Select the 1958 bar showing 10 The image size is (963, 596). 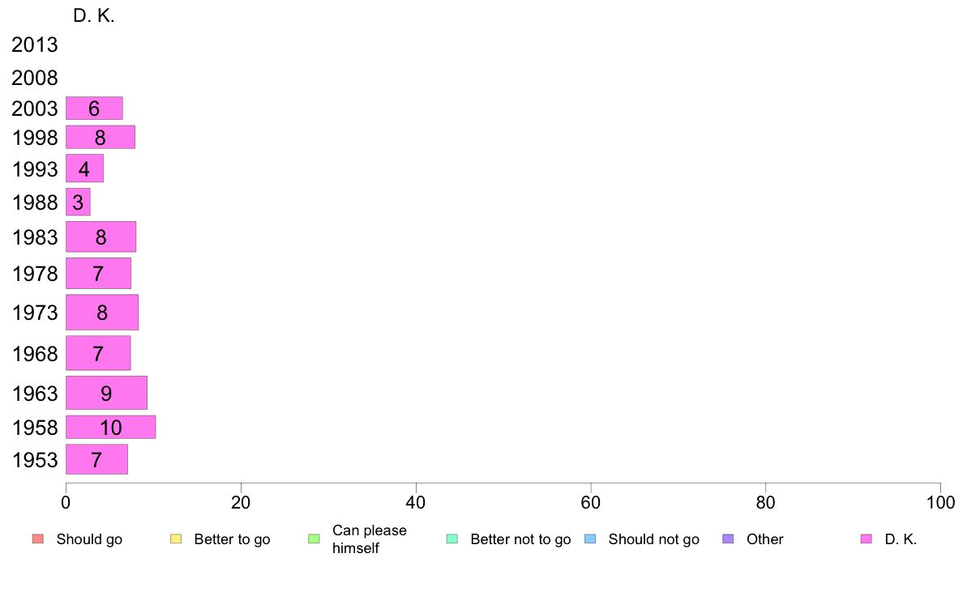click(110, 428)
